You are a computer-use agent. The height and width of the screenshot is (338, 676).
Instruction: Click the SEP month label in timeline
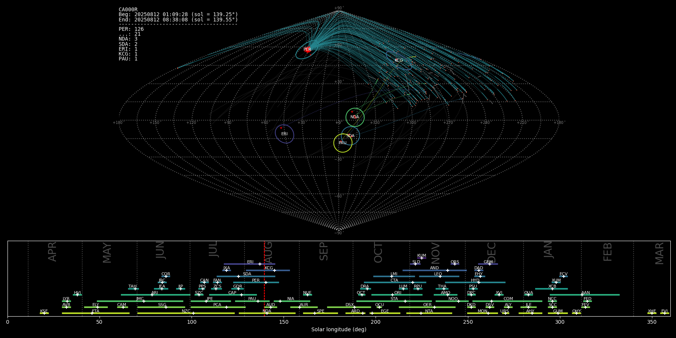click(x=324, y=251)
